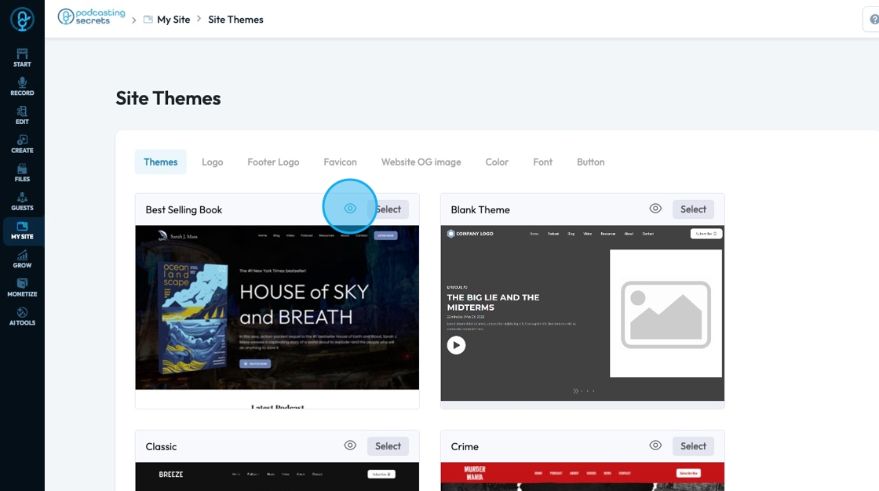Click the Podcasting Secrets breadcrumb logo

(91, 16)
